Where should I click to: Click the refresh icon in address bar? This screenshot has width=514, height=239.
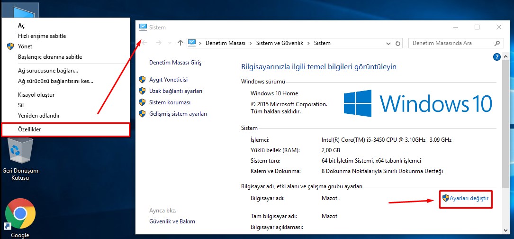click(x=398, y=43)
